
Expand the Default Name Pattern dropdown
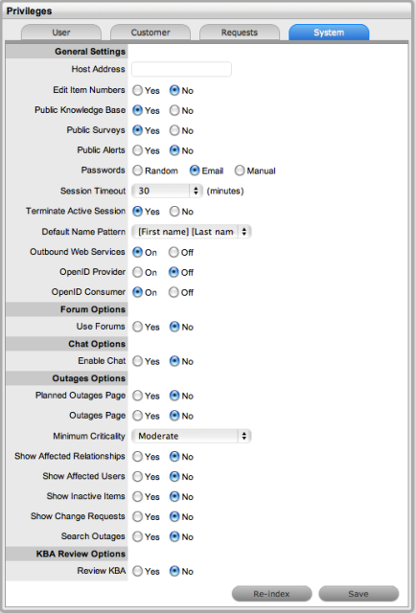tap(192, 232)
